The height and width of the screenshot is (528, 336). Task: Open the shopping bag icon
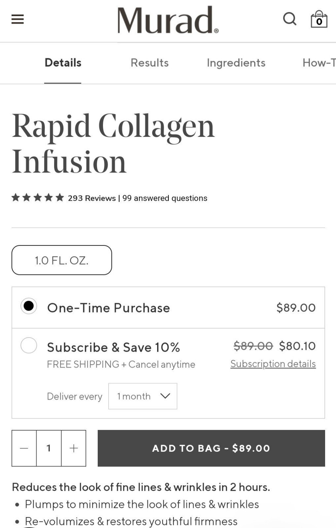click(319, 19)
